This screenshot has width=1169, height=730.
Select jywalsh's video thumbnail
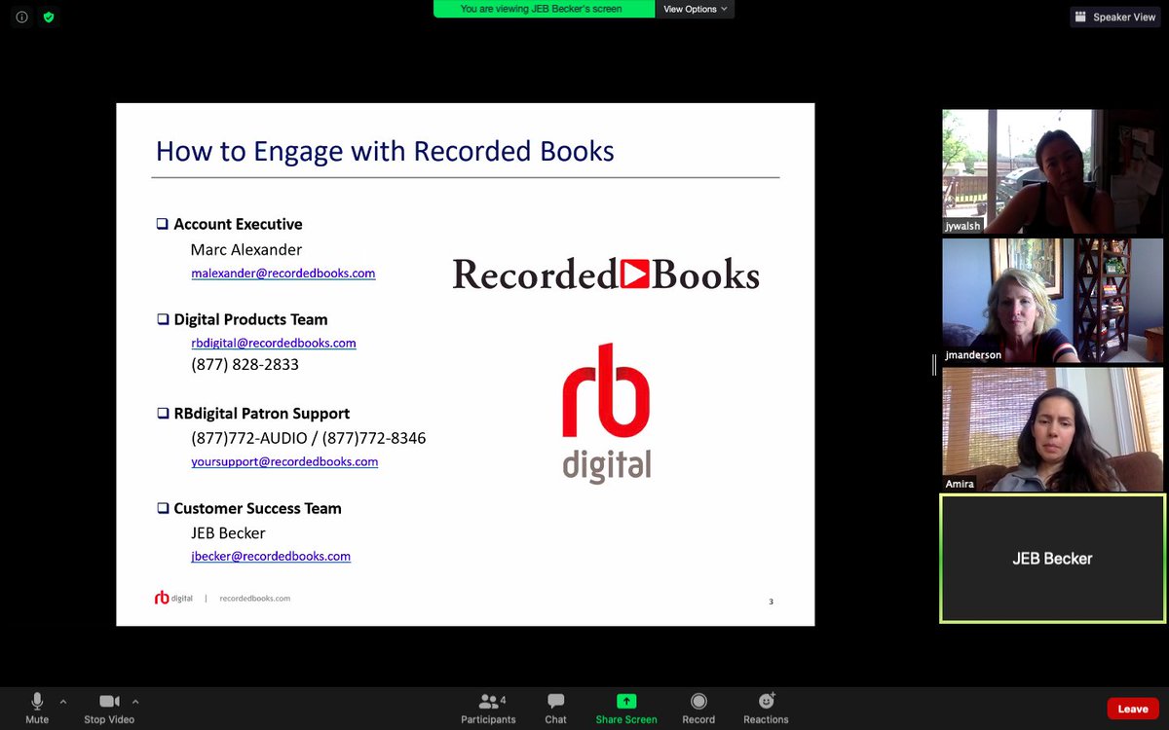pos(1052,171)
